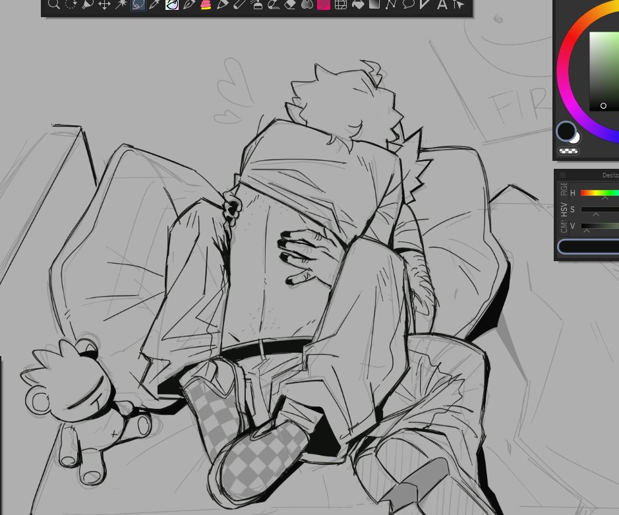This screenshot has width=619, height=515.
Task: Select the Eraser tool
Action: pyautogui.click(x=290, y=5)
